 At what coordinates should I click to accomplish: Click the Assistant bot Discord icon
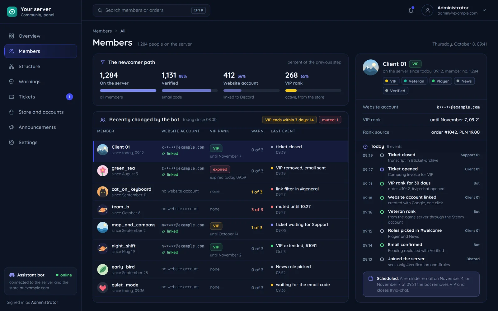tap(12, 275)
